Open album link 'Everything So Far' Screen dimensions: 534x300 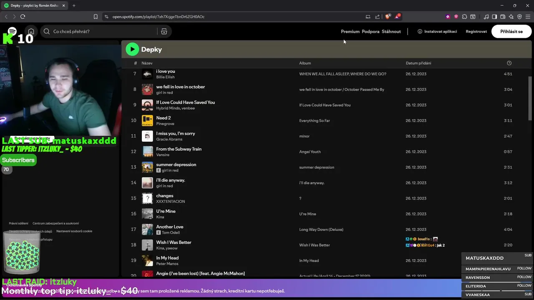[x=315, y=120]
